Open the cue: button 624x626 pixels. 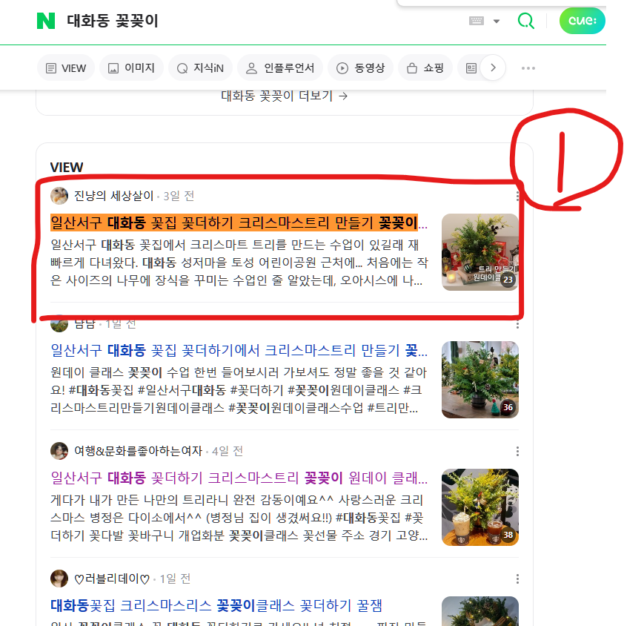(x=582, y=21)
